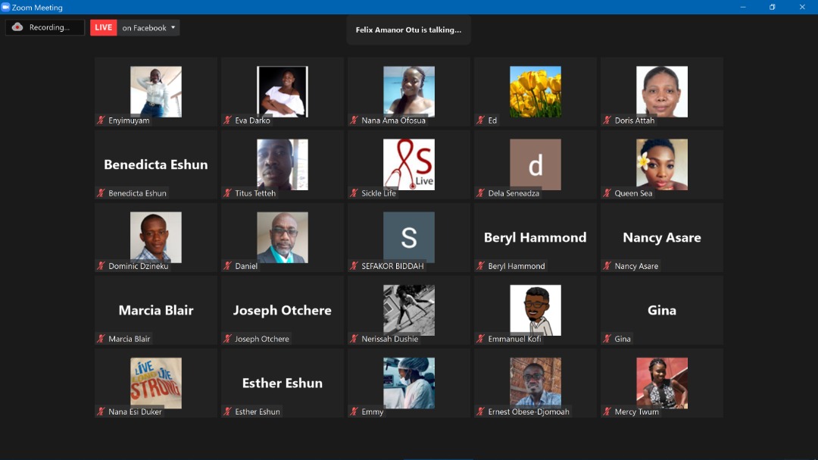Screen dimensions: 818x460
Task: Click muted mic icon beside Gina label
Action: coord(607,339)
